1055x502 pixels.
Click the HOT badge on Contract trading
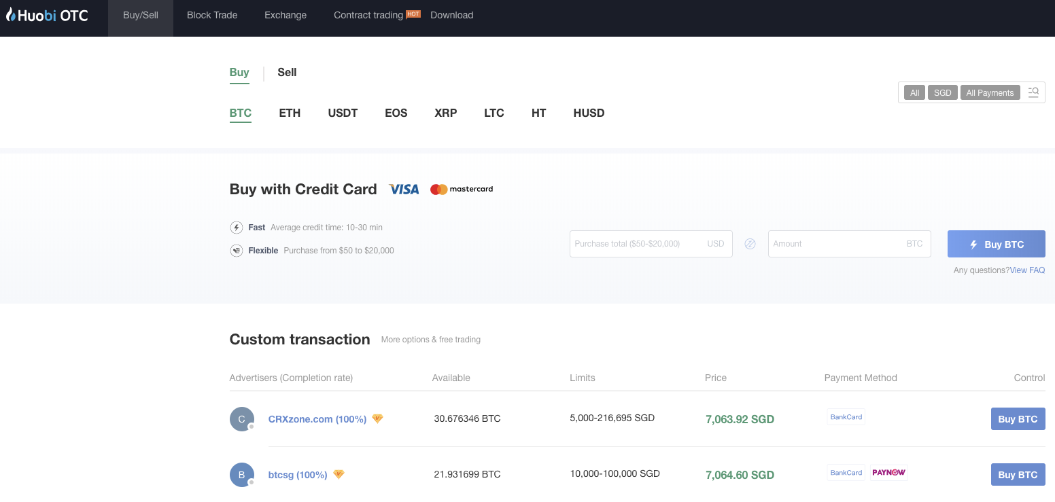[x=413, y=13]
